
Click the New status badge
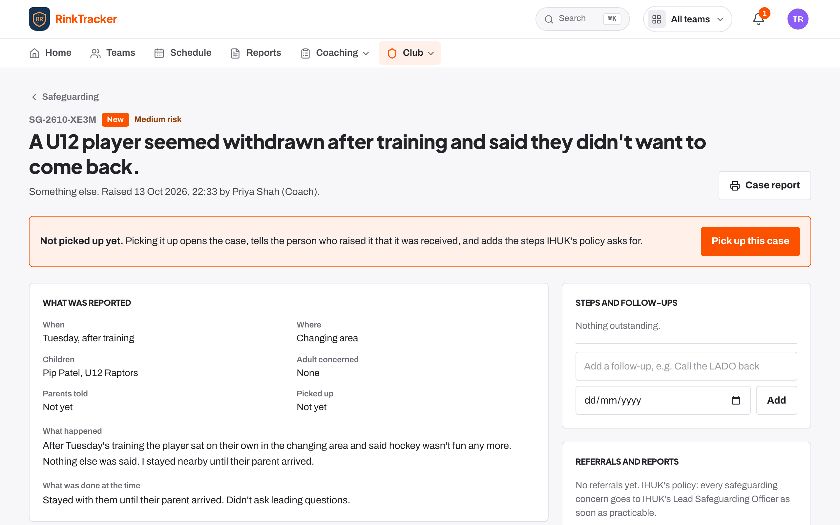click(115, 119)
